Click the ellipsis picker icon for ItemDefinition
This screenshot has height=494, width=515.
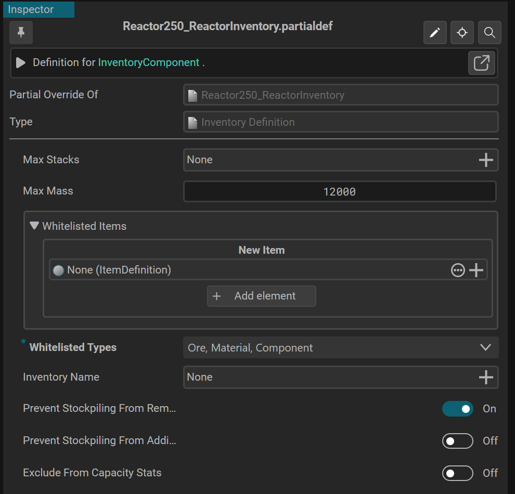(458, 270)
